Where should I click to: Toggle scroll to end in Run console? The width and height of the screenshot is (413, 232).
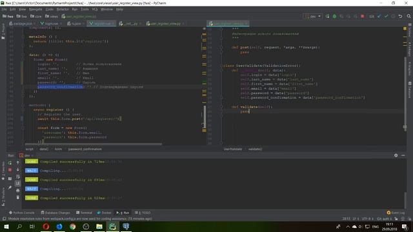tap(18, 183)
